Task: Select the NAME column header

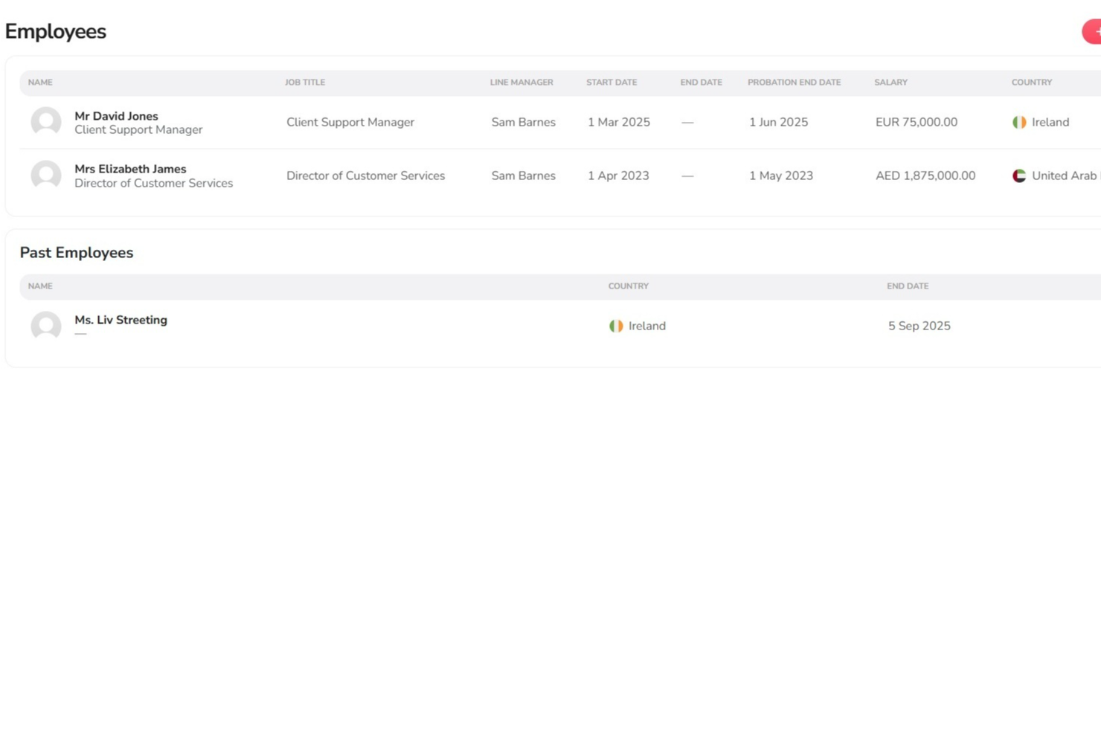Action: (x=39, y=82)
